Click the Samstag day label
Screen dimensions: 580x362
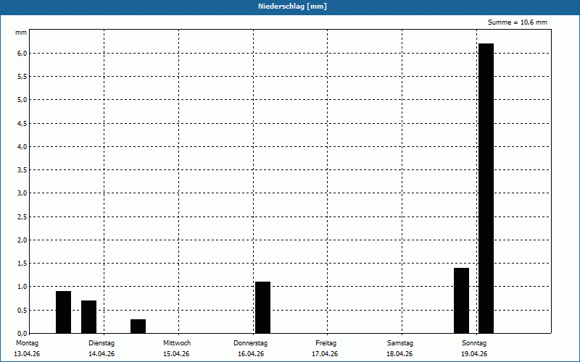400,343
